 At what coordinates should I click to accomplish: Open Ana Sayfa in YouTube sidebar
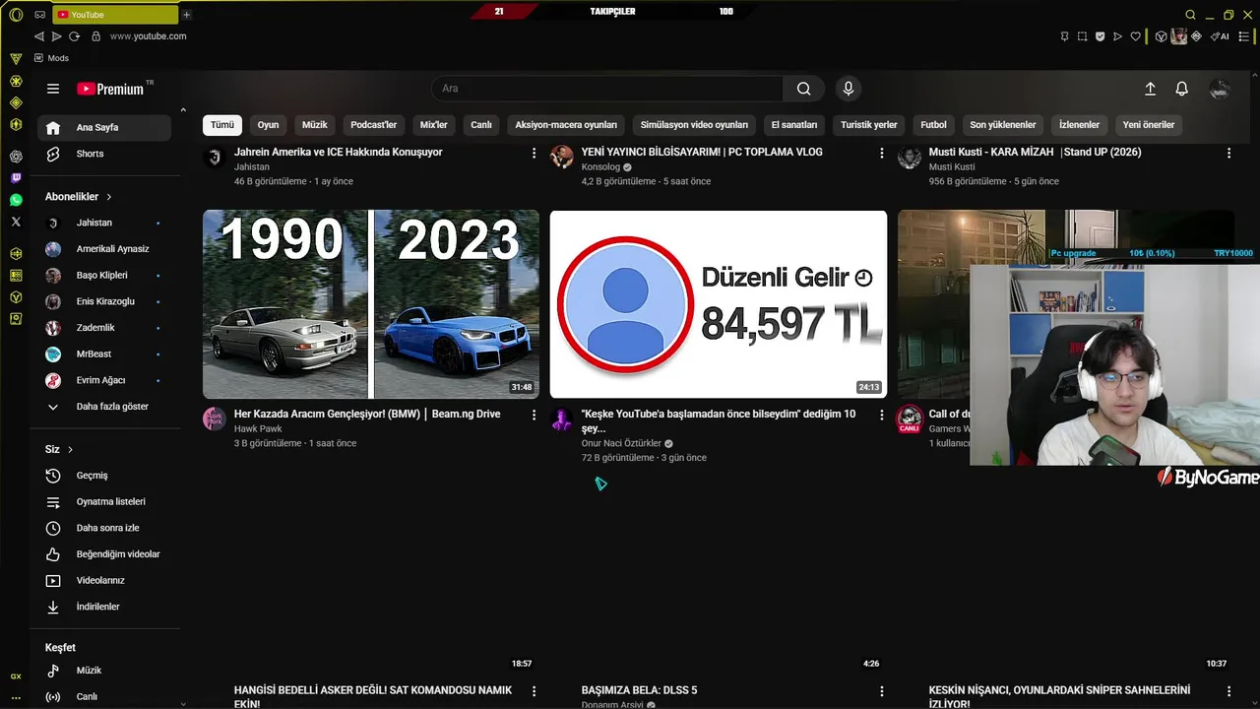coord(104,127)
